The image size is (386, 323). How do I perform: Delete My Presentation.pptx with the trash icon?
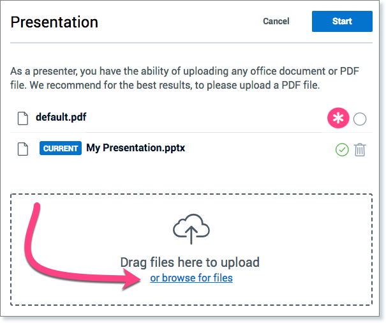(x=360, y=149)
